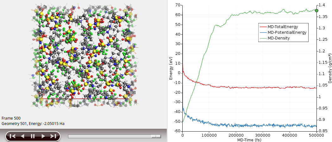Viewport: 332px width, 142px height.
Task: Pause the trajectory playback
Action: point(33,136)
